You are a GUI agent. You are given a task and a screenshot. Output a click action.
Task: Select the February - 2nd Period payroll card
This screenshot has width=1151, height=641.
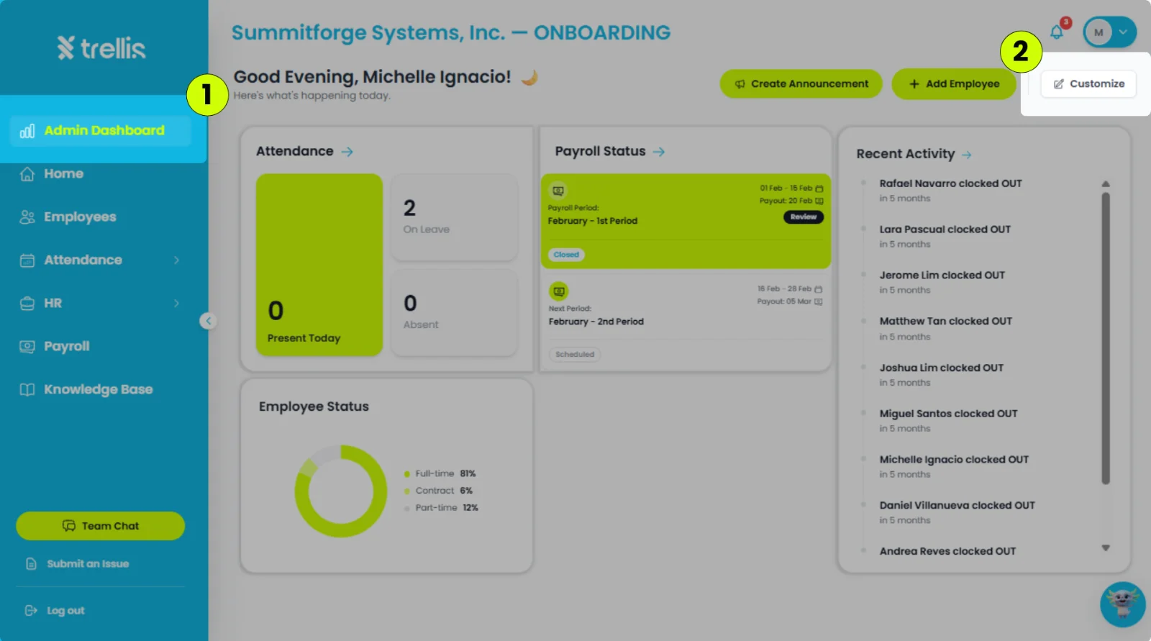click(x=686, y=322)
